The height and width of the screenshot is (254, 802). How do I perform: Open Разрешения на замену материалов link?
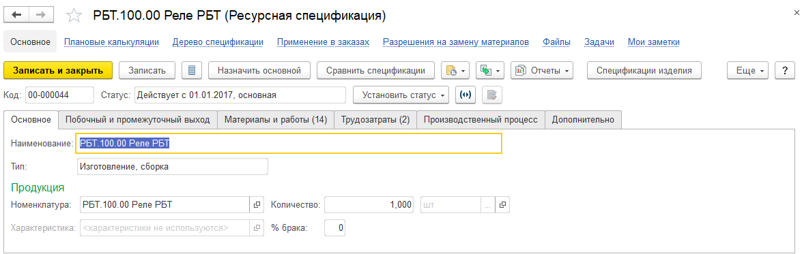click(456, 42)
